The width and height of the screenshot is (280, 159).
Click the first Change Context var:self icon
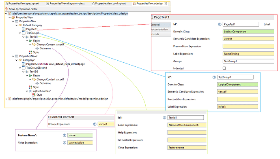point(34,45)
